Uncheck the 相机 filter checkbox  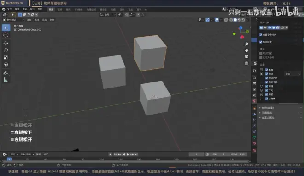[x=267, y=94]
